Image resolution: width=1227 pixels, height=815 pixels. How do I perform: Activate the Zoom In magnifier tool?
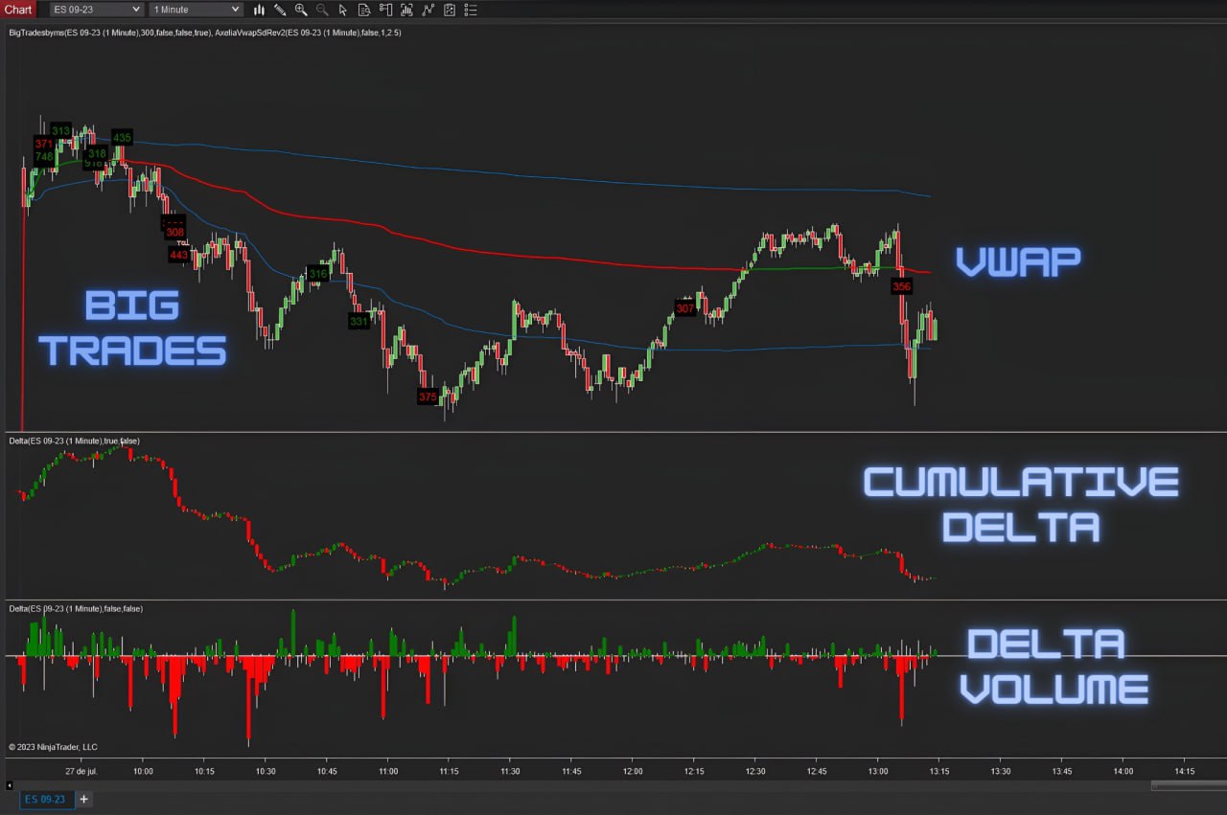click(x=302, y=10)
